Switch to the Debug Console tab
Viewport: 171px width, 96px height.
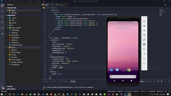(63, 81)
